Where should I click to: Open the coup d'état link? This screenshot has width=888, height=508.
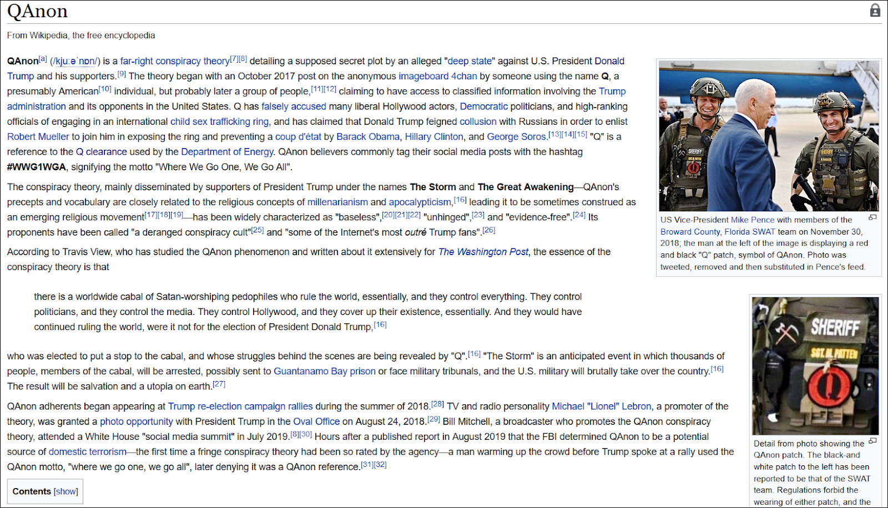pos(298,136)
